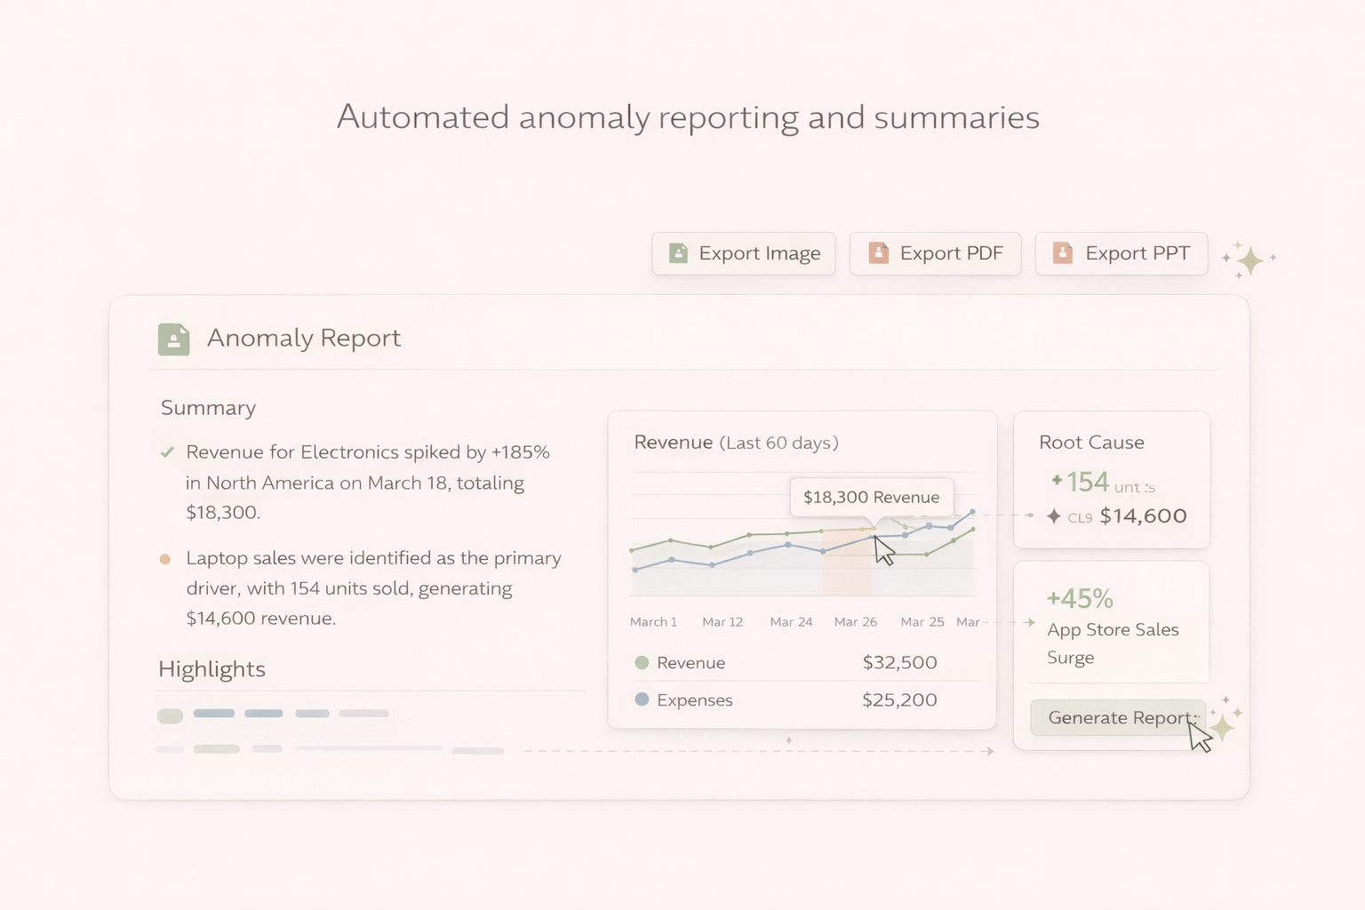Click the green Revenue legend dot

coord(642,663)
